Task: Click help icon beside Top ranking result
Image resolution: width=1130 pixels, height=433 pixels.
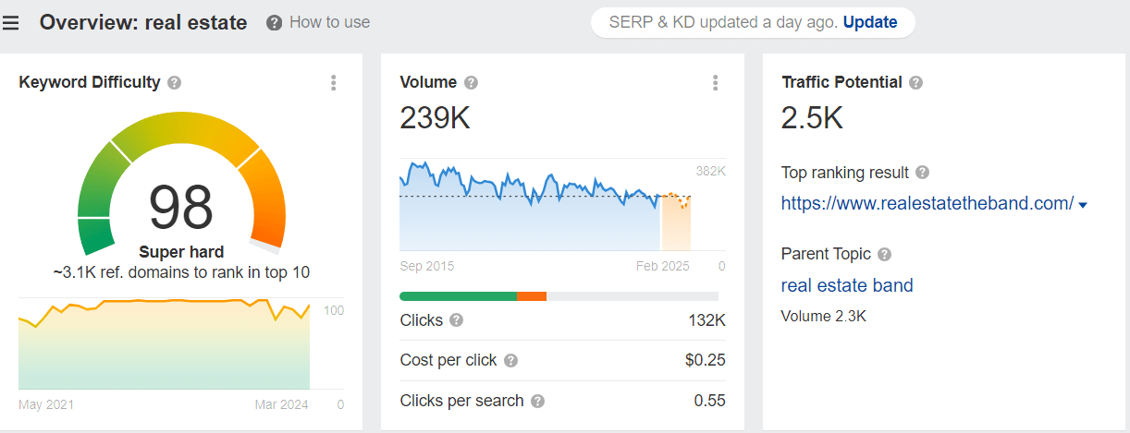Action: (x=922, y=173)
